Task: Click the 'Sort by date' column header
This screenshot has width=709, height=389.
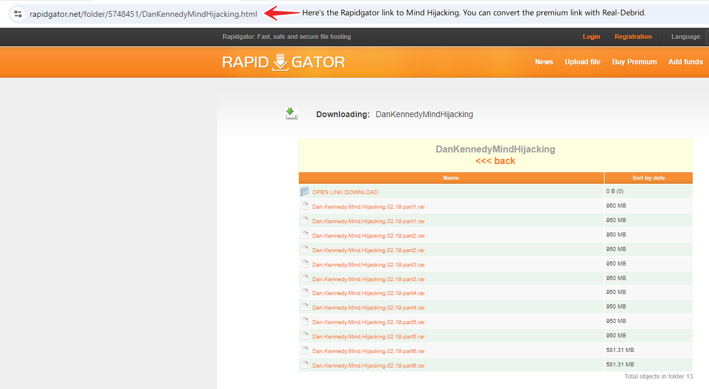Action: 648,178
